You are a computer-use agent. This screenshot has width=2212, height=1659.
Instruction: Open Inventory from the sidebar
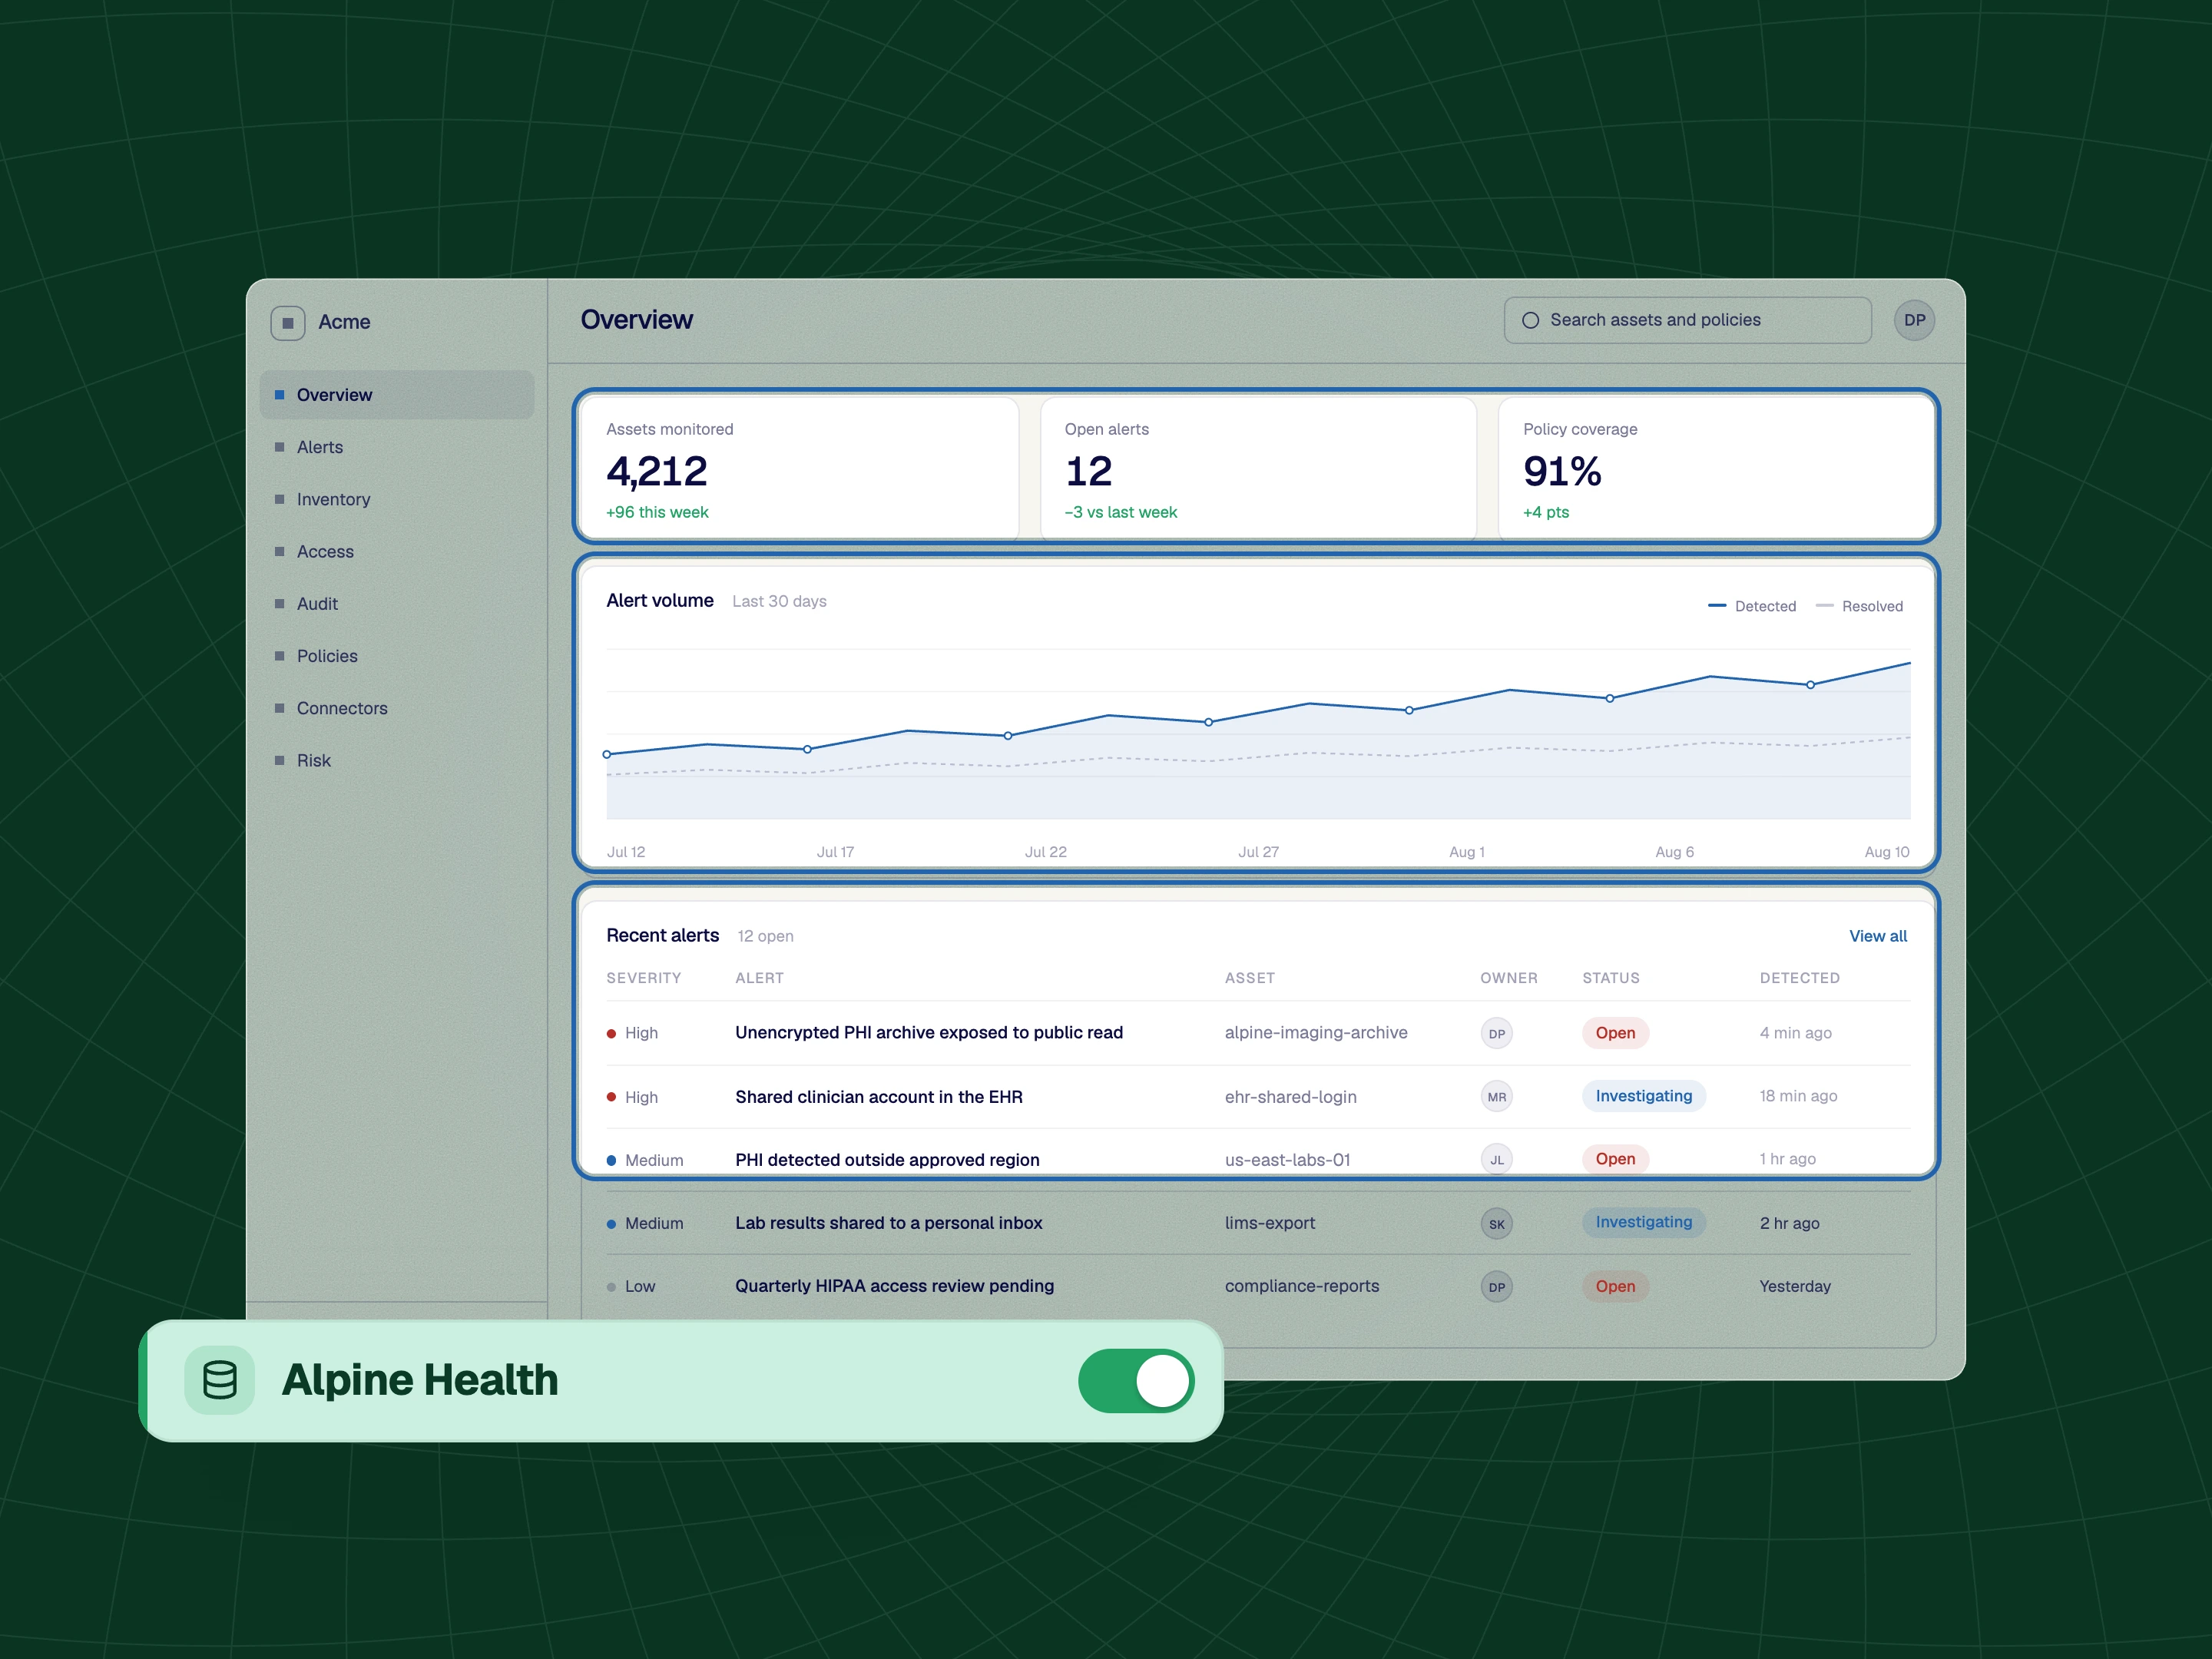[x=397, y=499]
